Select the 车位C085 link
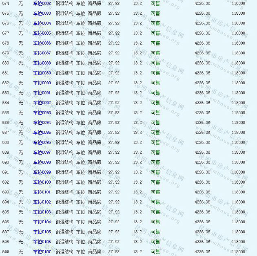This screenshot has height=256, width=257. click(42, 33)
